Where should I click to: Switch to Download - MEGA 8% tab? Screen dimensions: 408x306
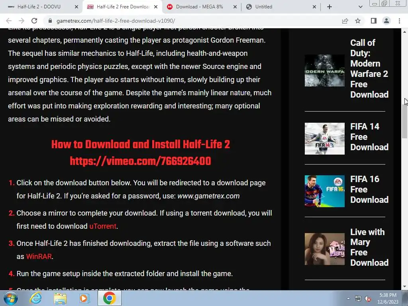199,7
